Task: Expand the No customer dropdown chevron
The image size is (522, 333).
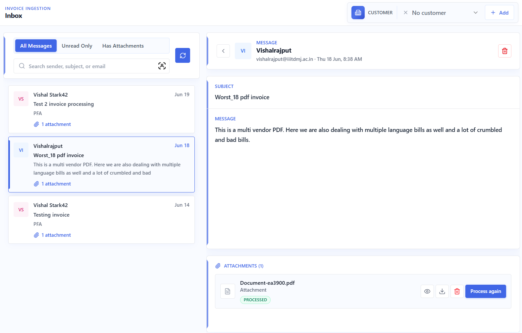Action: [476, 13]
